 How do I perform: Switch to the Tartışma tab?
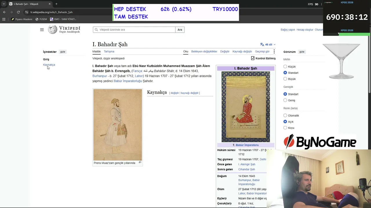[109, 51]
